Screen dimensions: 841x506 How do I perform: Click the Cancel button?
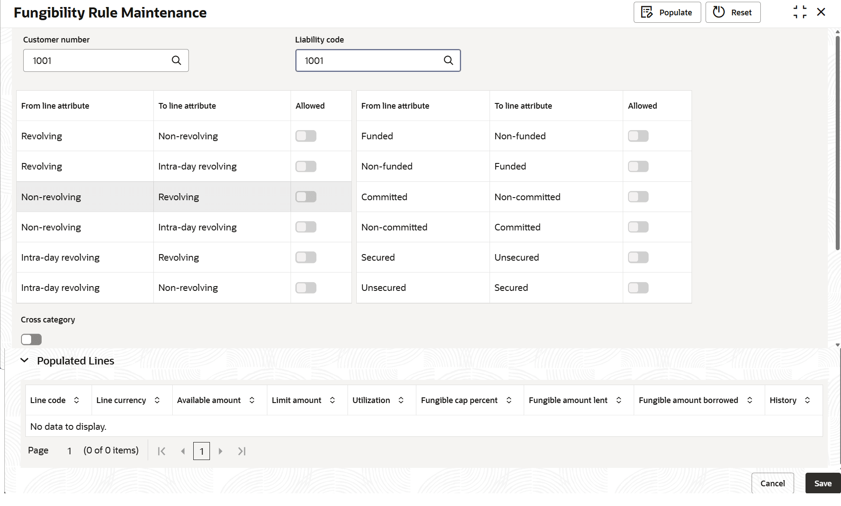[x=772, y=483]
